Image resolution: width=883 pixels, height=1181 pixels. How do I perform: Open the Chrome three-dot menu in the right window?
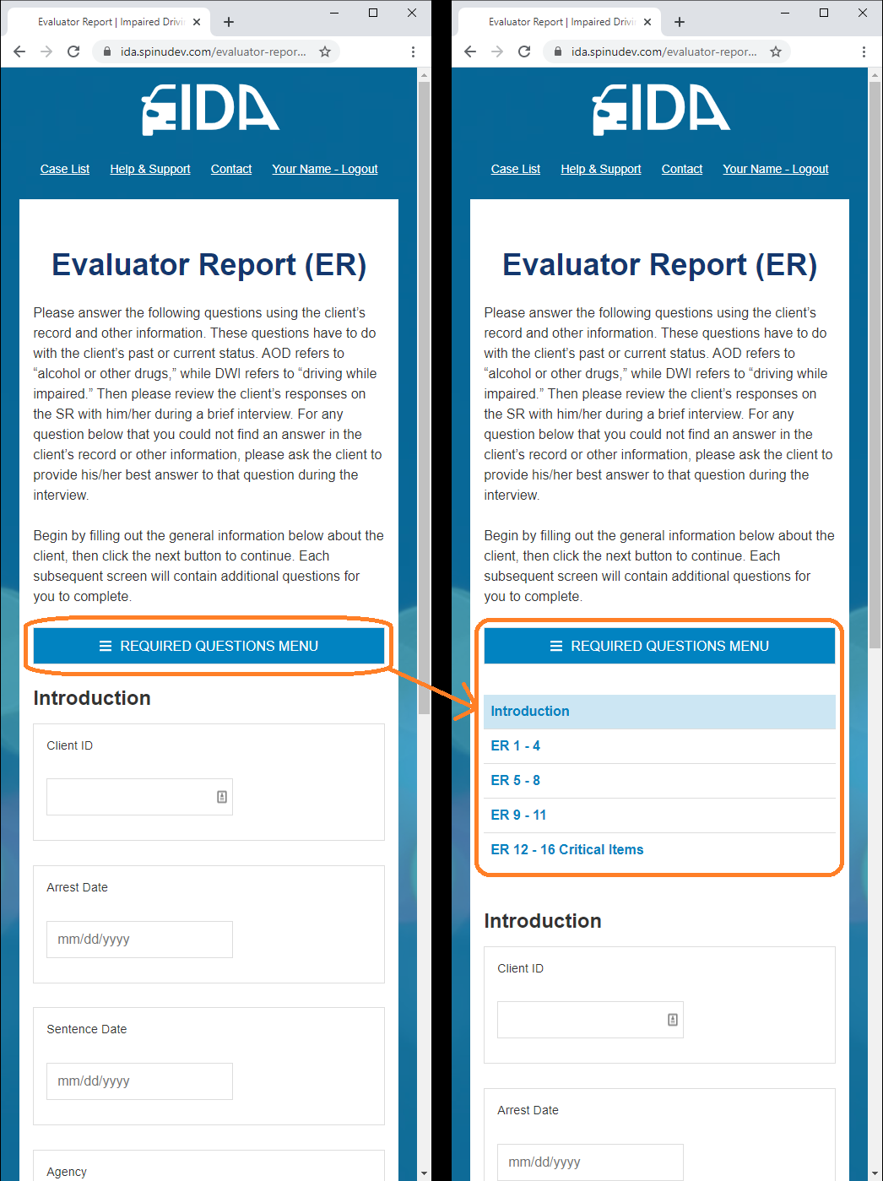(864, 51)
